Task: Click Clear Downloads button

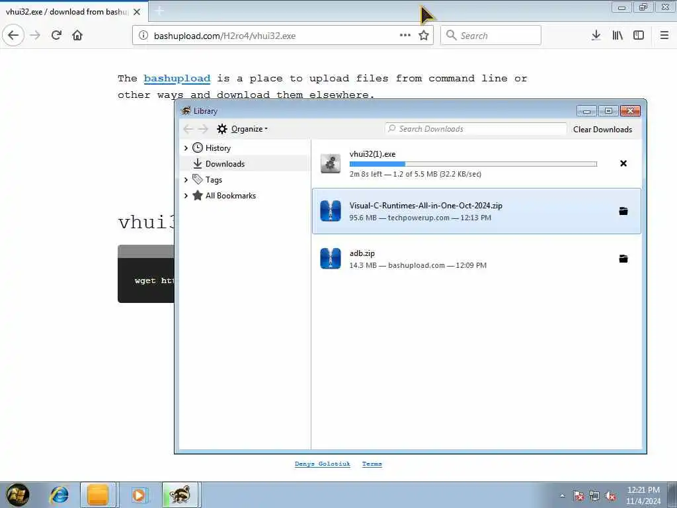Action: tap(602, 129)
